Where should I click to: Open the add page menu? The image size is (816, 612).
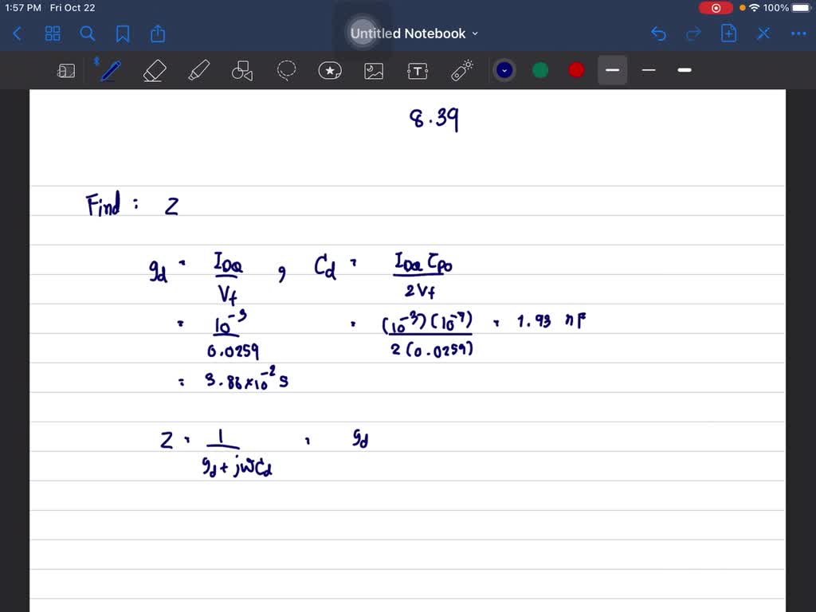point(728,33)
